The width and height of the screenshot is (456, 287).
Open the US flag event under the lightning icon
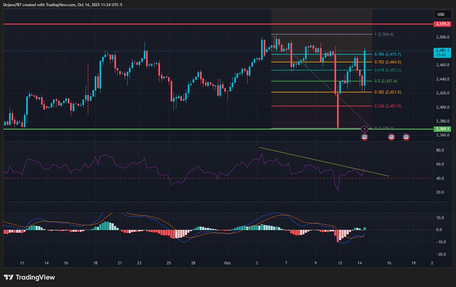click(x=364, y=137)
